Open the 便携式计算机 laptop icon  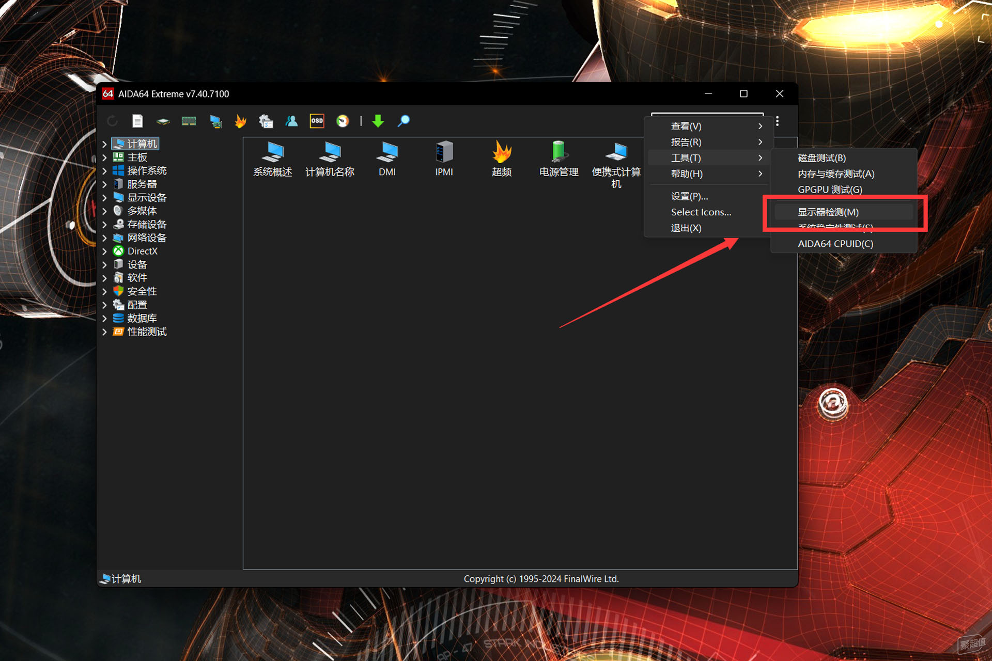click(616, 165)
